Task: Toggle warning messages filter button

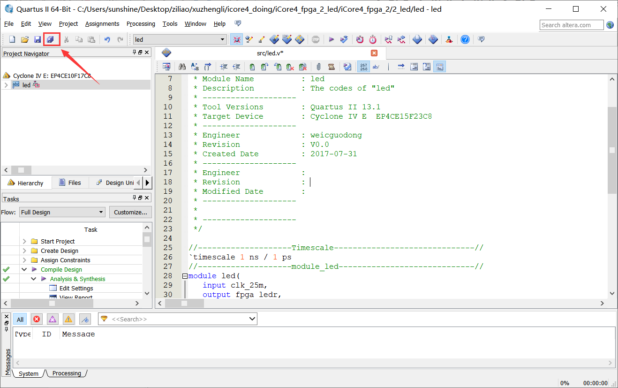Action: coord(68,319)
